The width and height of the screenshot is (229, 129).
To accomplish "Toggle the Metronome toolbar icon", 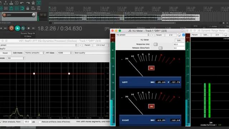I will click(33, 3).
